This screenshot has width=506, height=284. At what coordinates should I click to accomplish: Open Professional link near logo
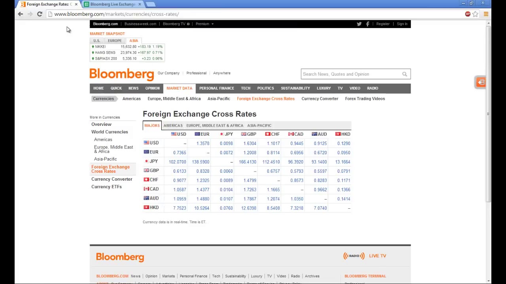click(x=196, y=73)
